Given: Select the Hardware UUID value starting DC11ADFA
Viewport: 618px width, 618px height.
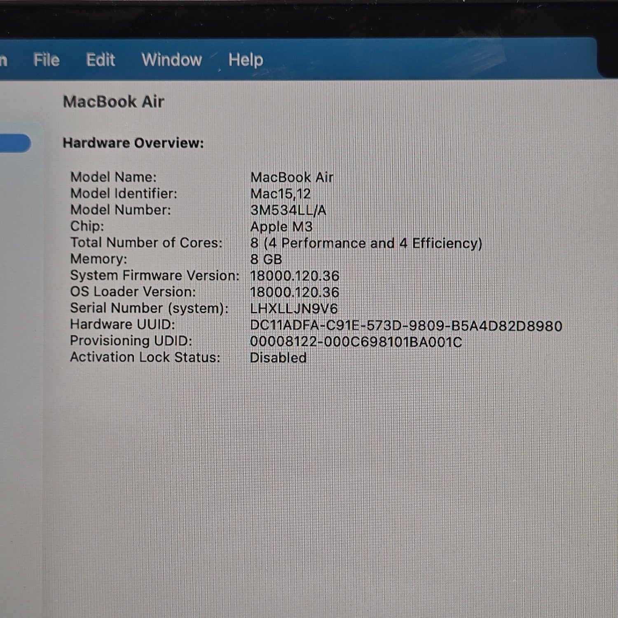Looking at the screenshot, I should point(406,326).
